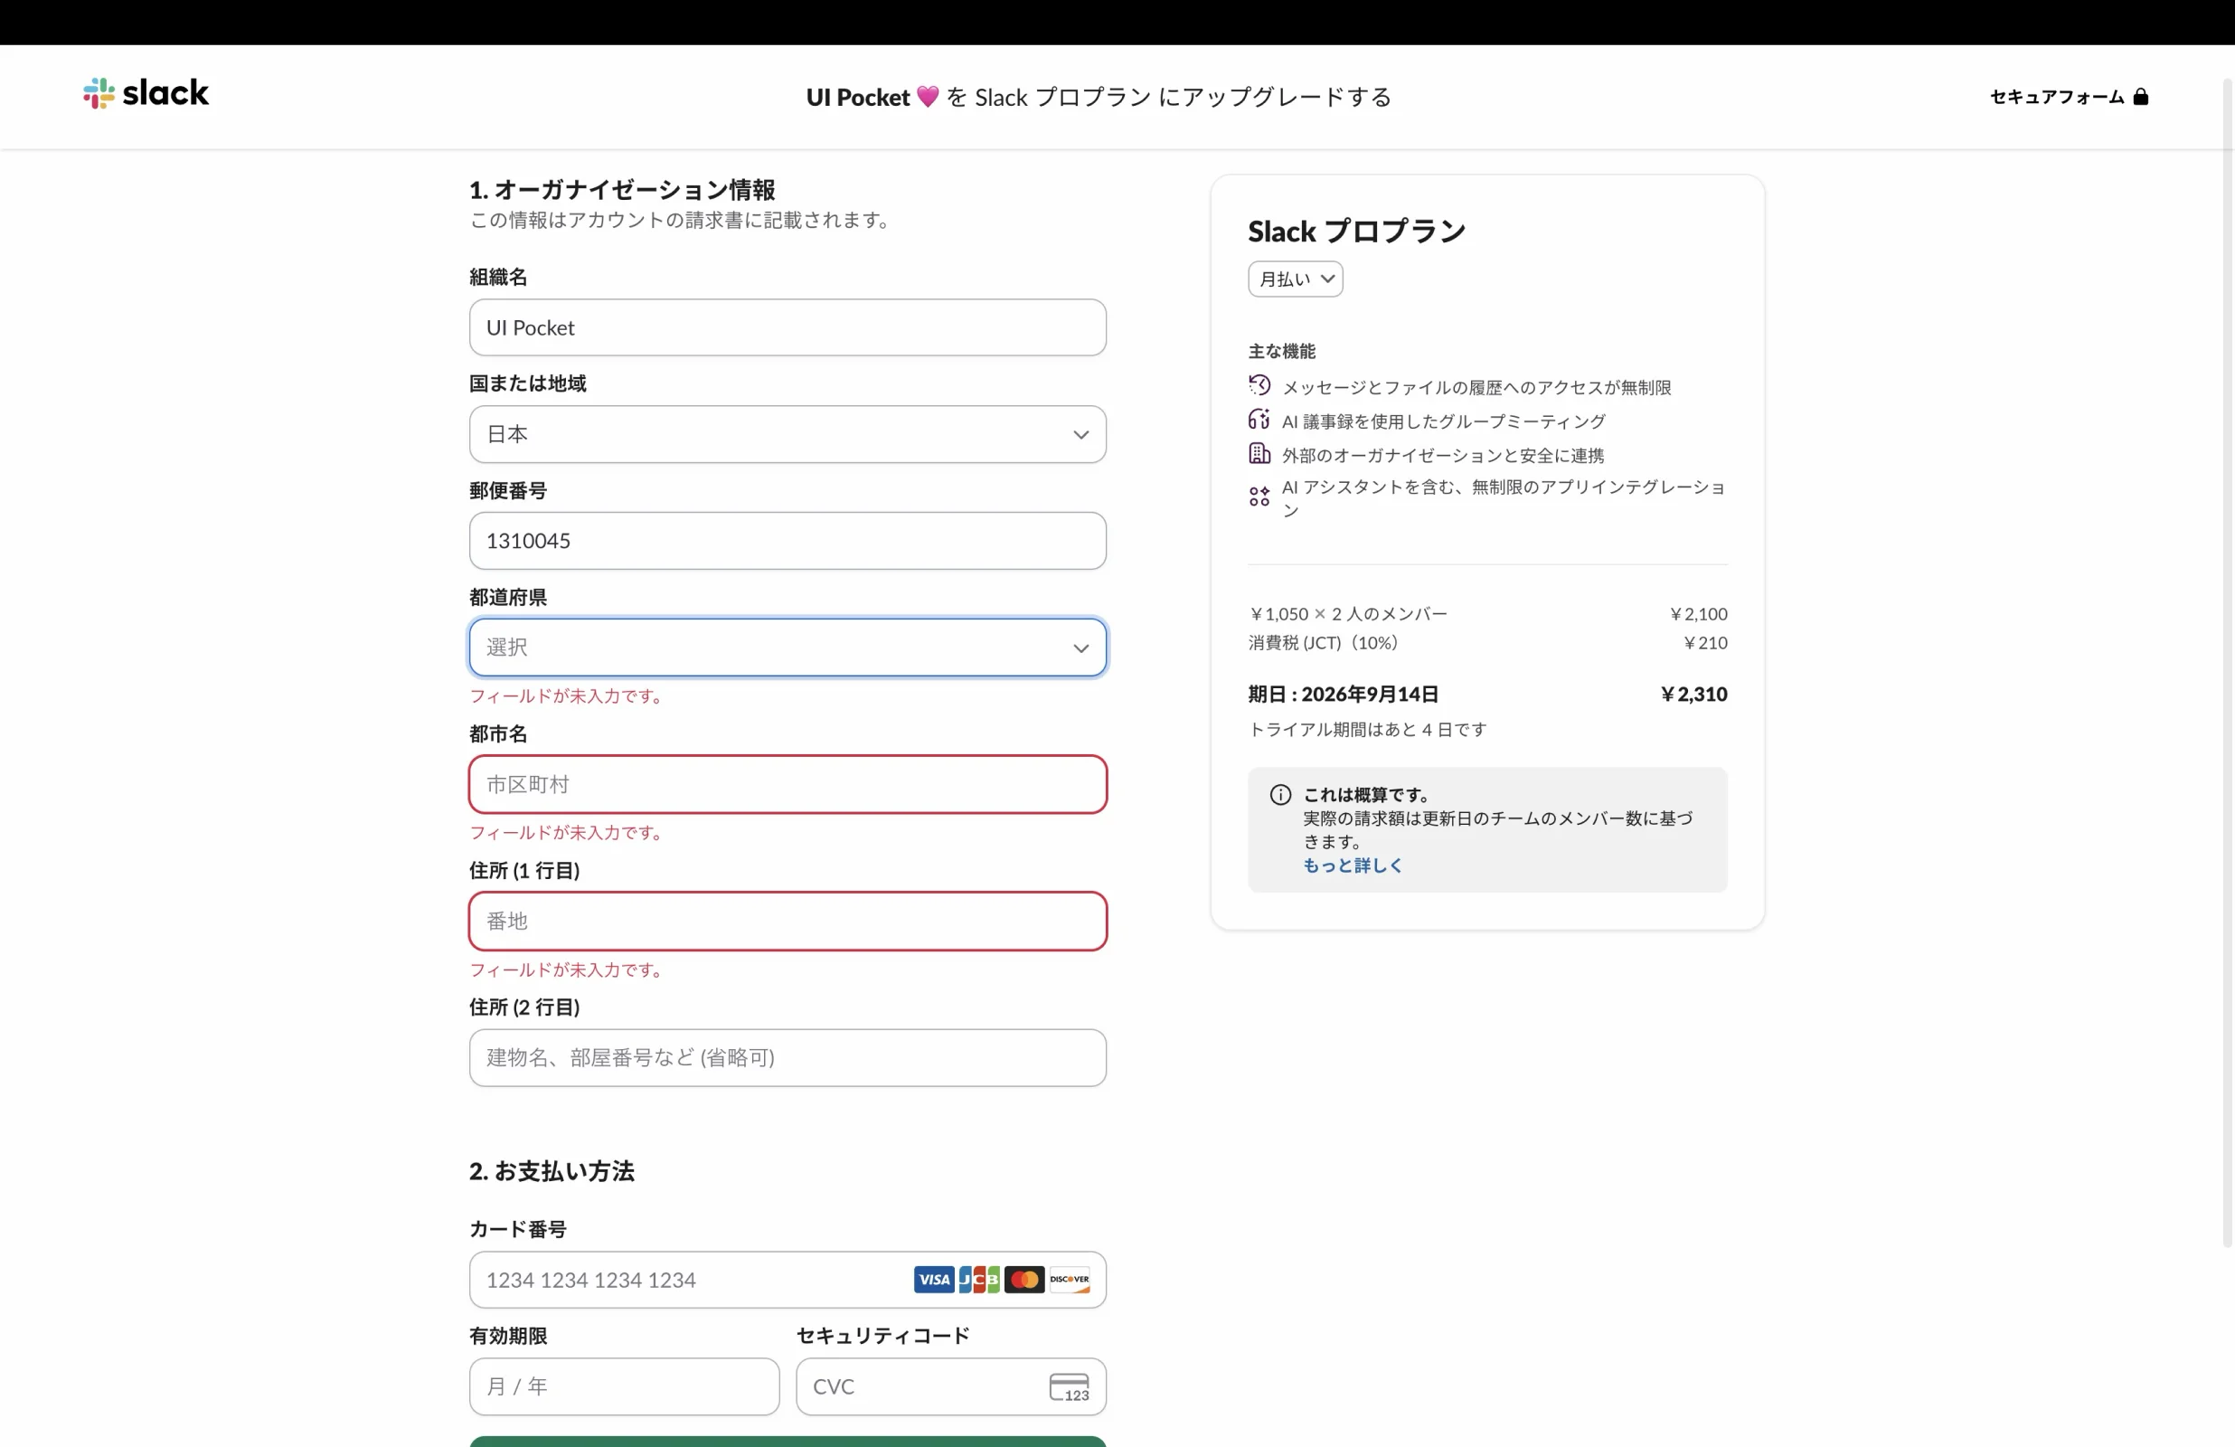Viewport: 2235px width, 1447px height.
Task: Click the pink heart emoji in title
Action: click(928, 97)
